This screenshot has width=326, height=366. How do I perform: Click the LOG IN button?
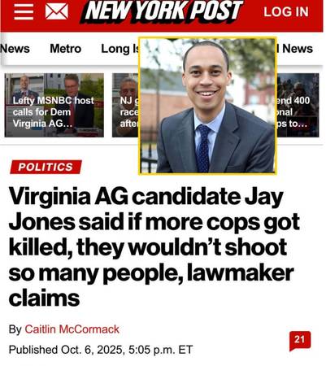point(286,12)
